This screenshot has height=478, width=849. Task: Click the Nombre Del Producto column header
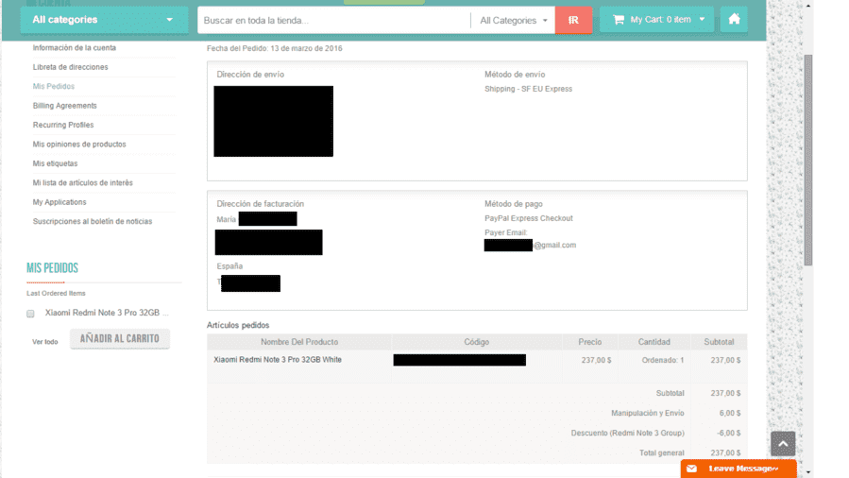click(x=298, y=342)
